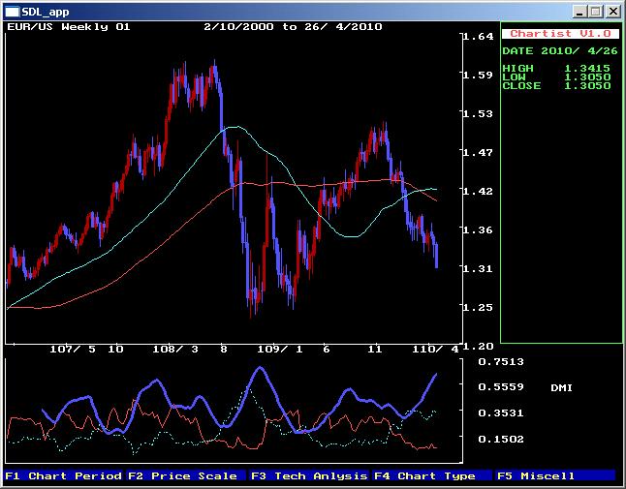
Task: Click the 109/ 1 time axis label
Action: 280,350
